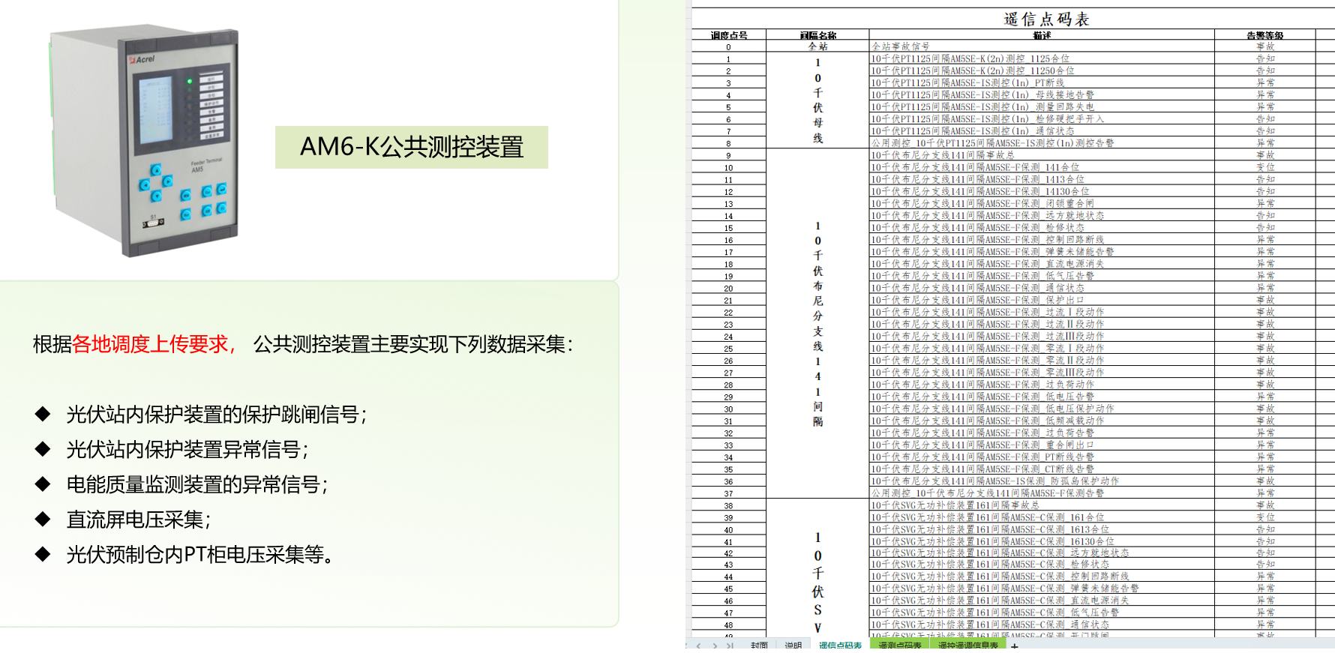Click the AM5SE-F保测_弹簧未储能告警 cell
Screen dimensions: 1335x653
coord(1042,252)
